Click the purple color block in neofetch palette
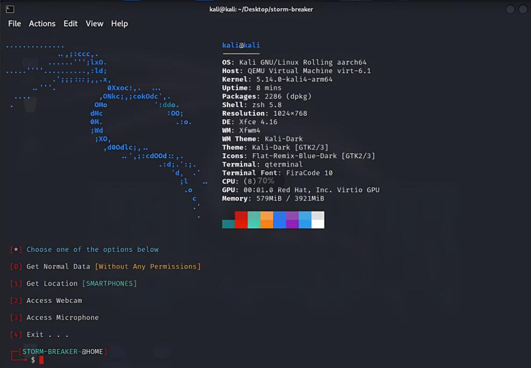531x368 pixels. pos(292,220)
